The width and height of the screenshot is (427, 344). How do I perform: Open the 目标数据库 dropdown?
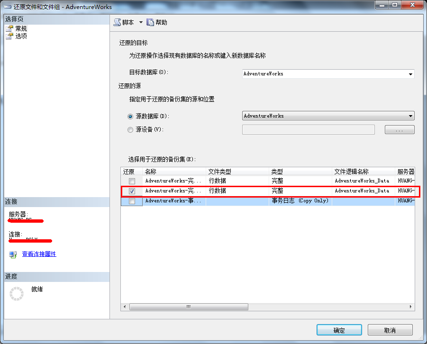point(409,74)
